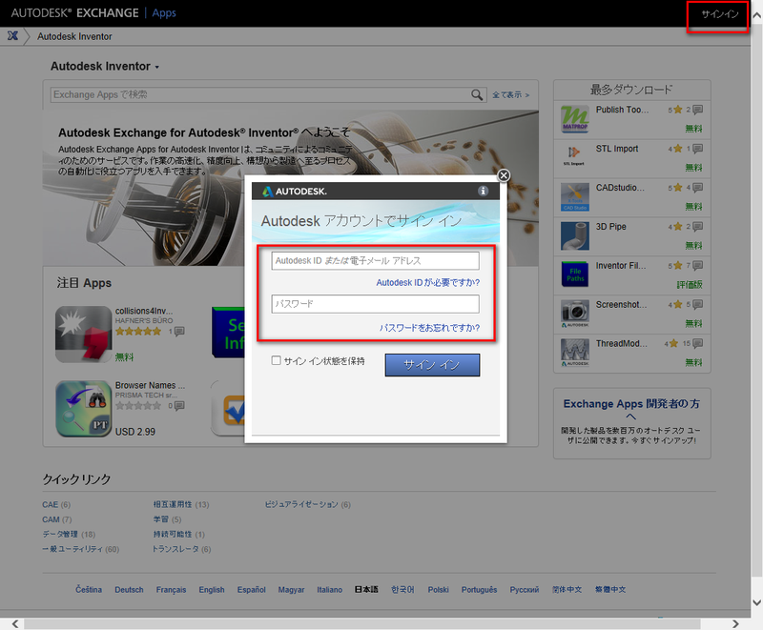
Task: Click the Autodesk ID が必要ですか? link
Action: [427, 282]
